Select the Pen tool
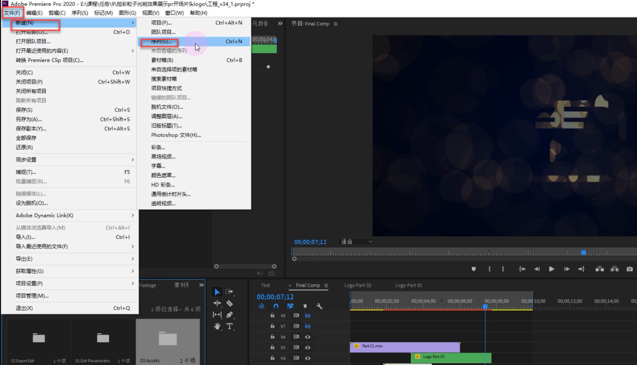The width and height of the screenshot is (637, 365). (230, 315)
